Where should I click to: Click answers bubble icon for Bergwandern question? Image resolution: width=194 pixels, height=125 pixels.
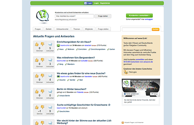tap(50, 60)
